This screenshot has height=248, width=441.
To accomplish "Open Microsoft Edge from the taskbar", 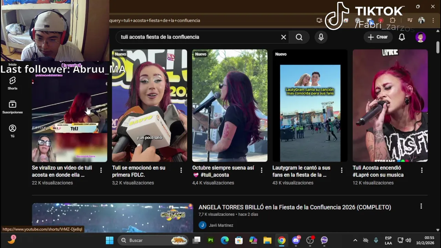I will point(225,240).
